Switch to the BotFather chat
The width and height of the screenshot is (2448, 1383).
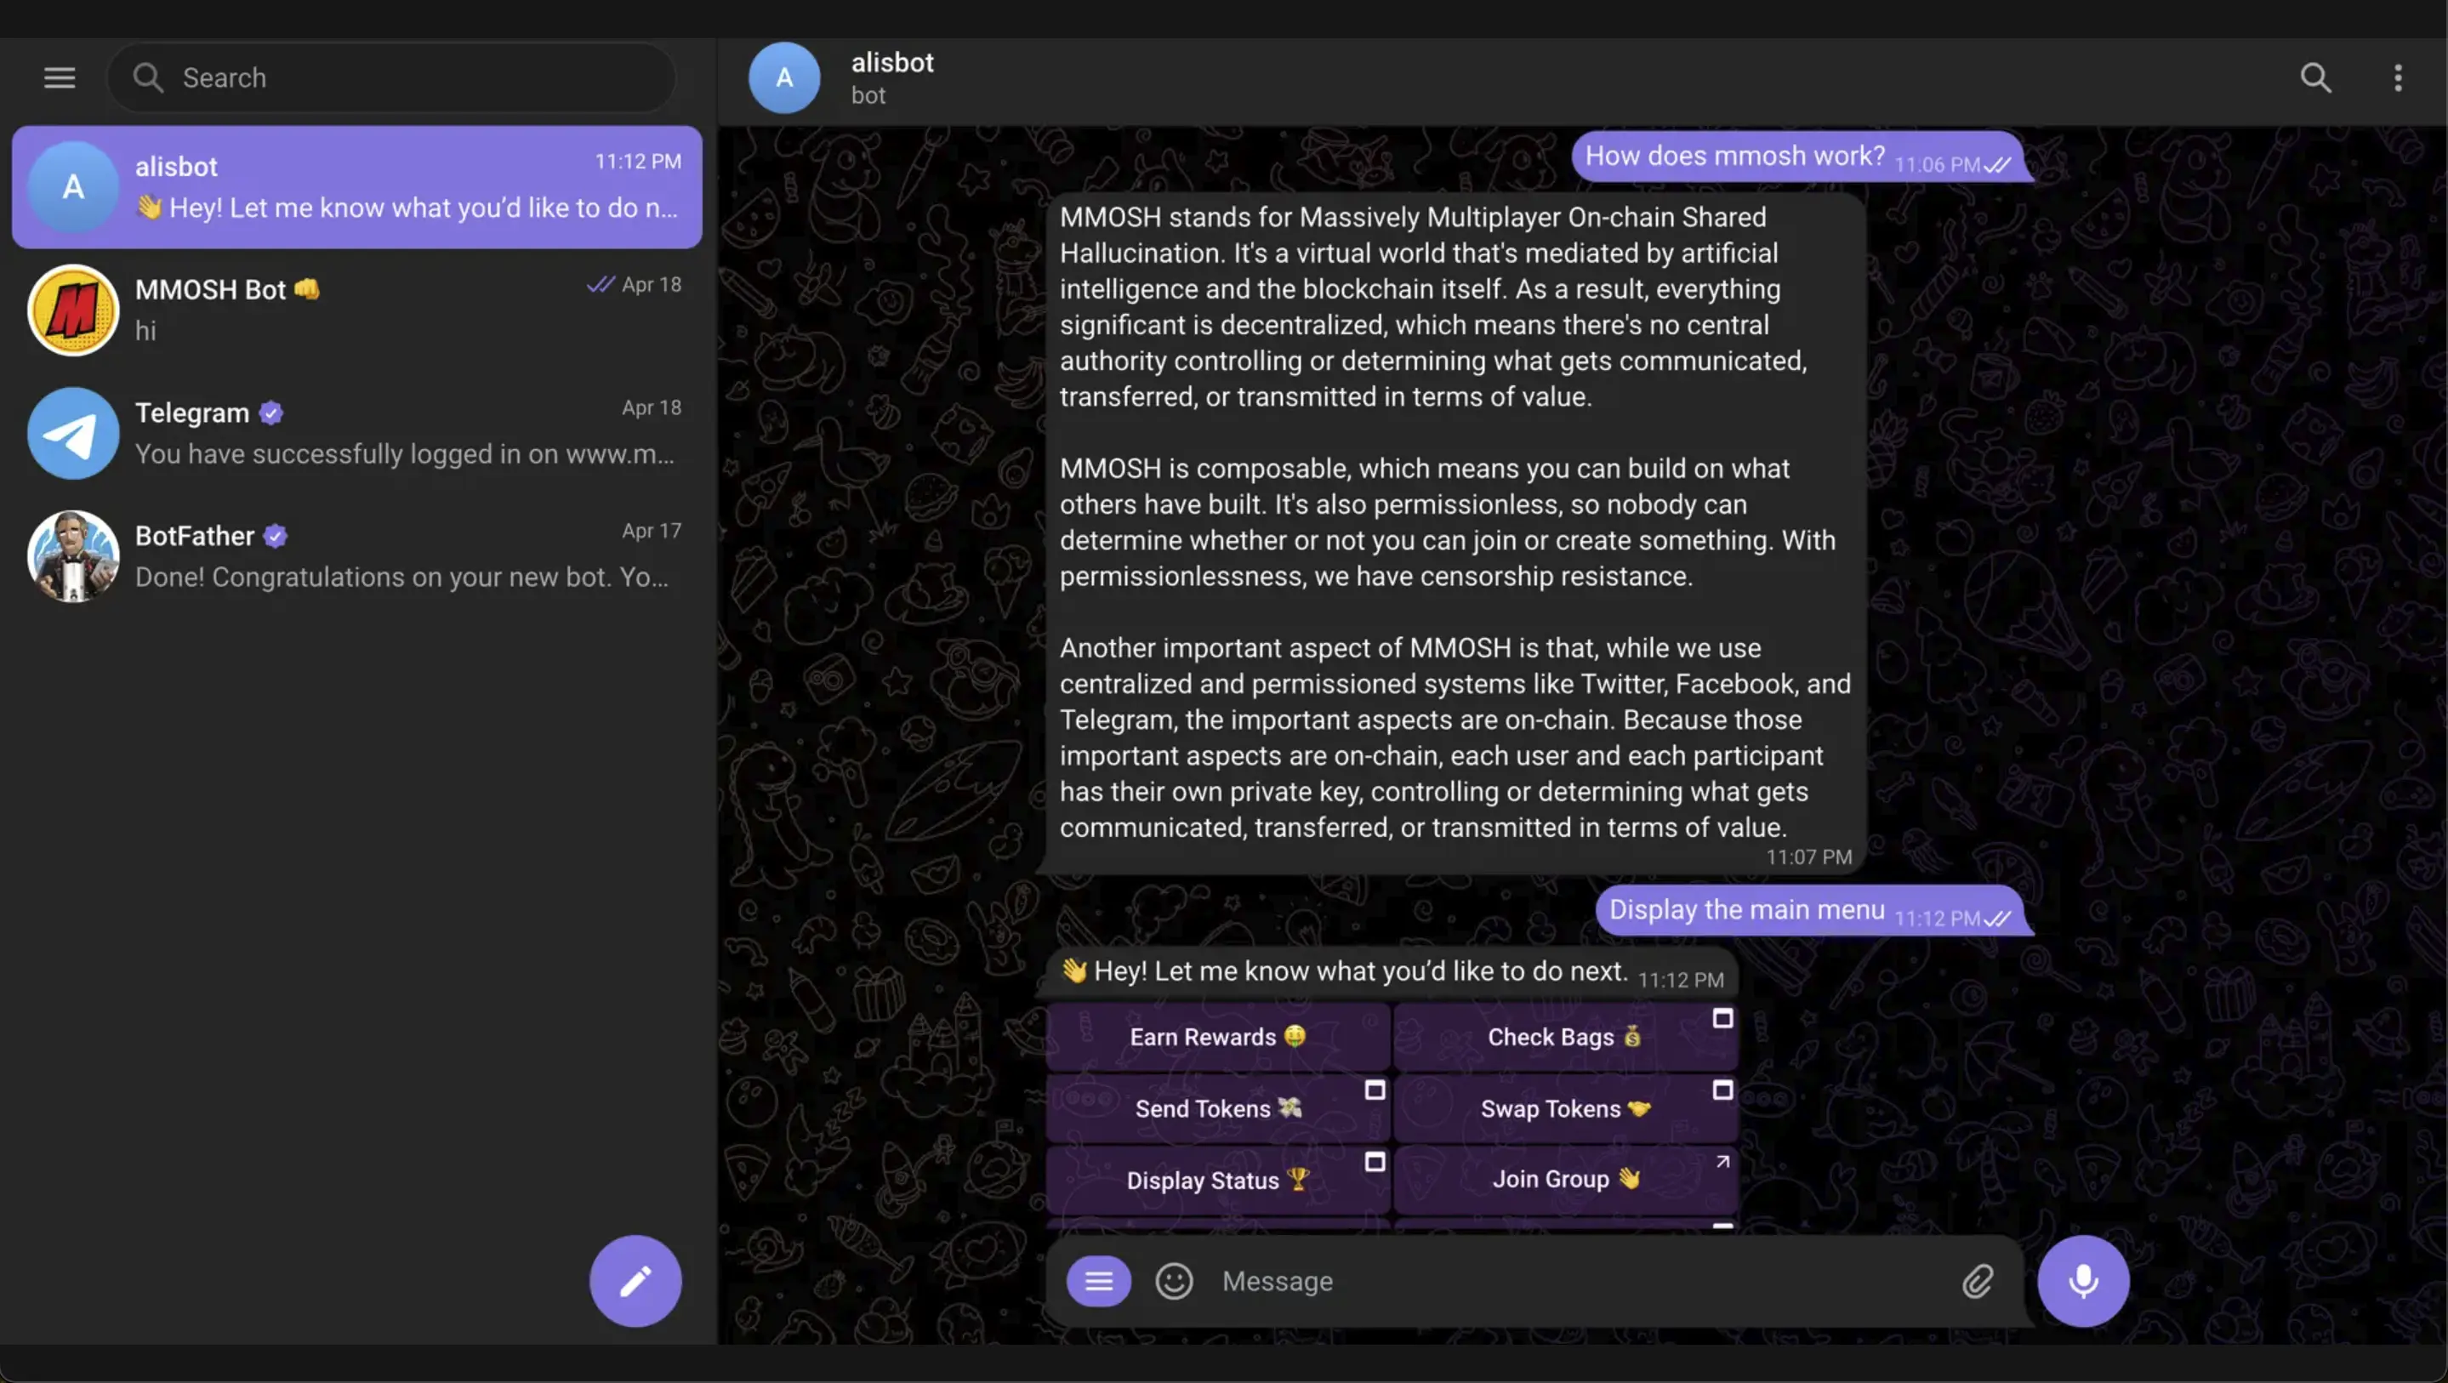[356, 556]
